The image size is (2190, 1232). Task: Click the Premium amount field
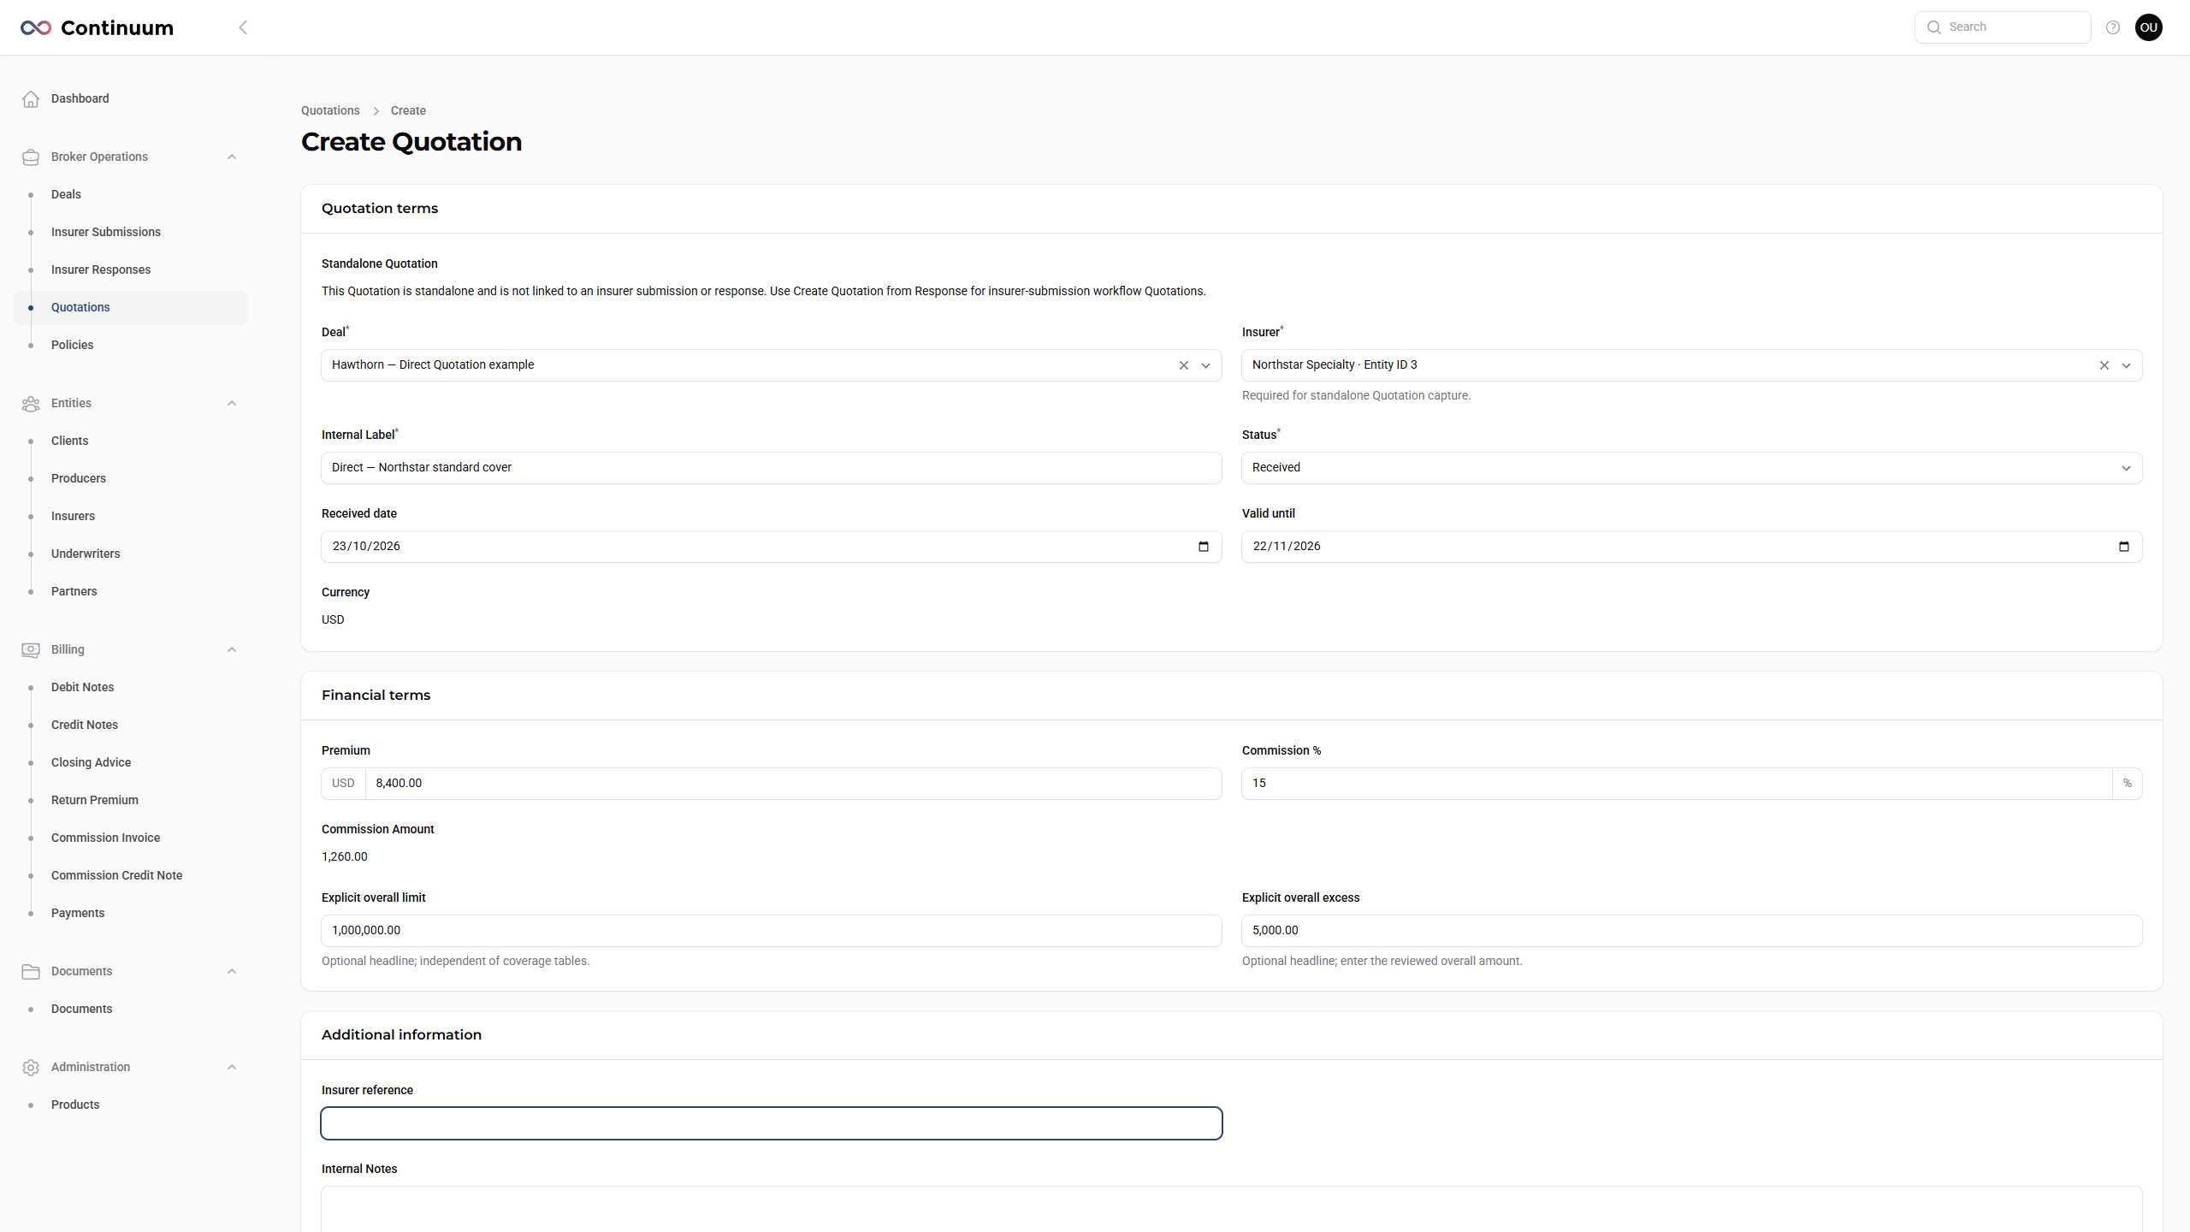pos(793,784)
